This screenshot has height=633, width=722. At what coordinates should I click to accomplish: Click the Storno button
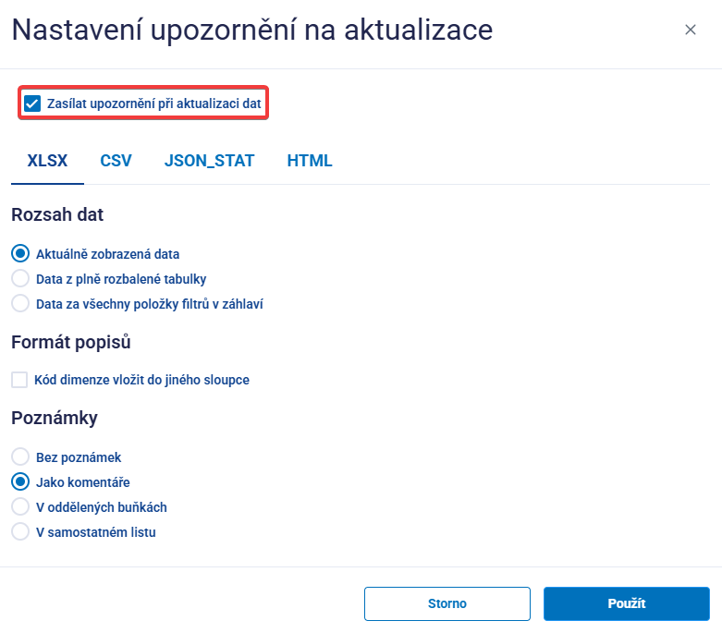click(447, 603)
